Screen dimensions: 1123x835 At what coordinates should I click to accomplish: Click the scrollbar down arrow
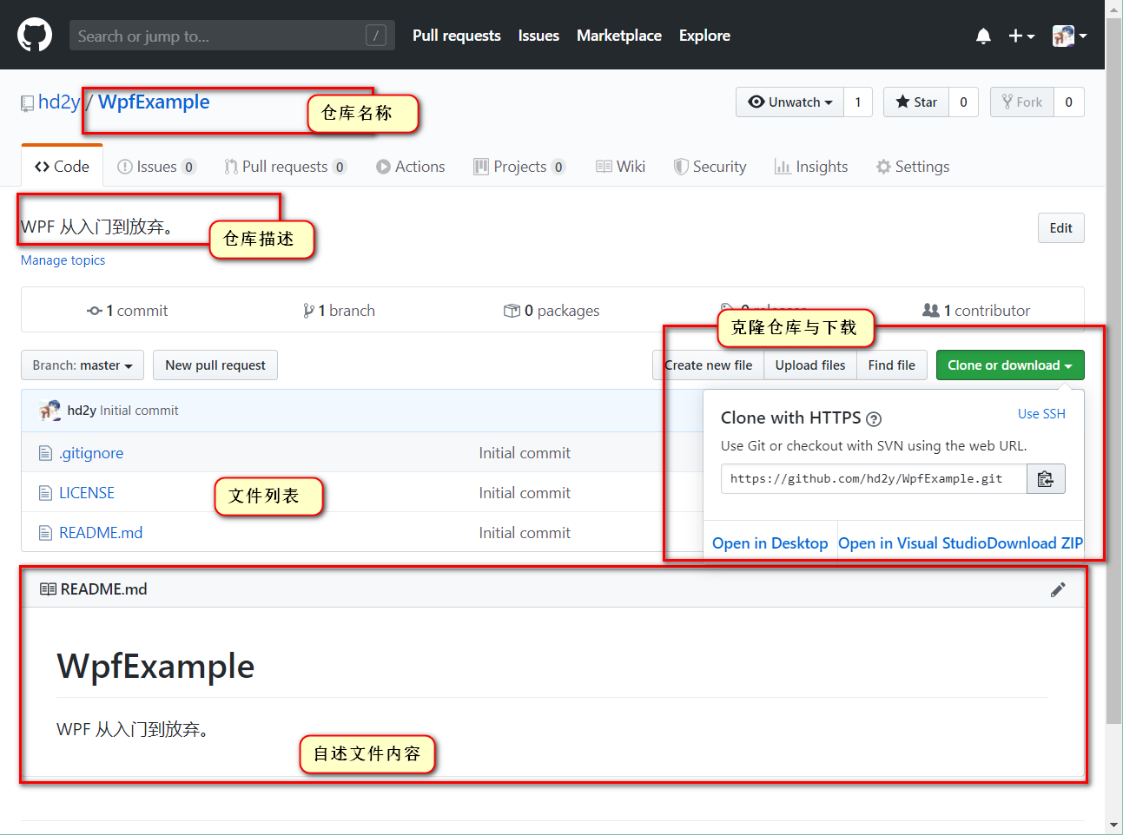(x=1113, y=825)
